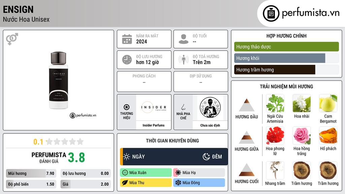The width and height of the screenshot is (345, 194).
Task: Select the Mùa Đông season tag
Action: point(199,183)
